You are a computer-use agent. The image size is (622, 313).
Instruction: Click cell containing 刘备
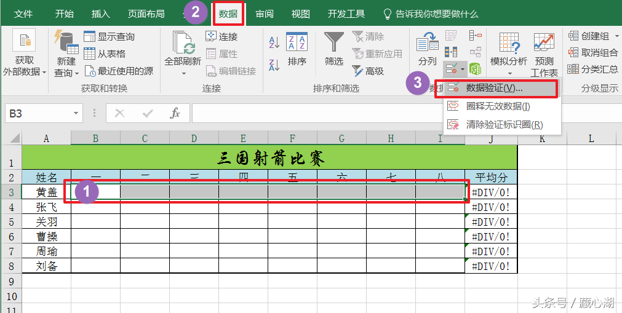(46, 266)
